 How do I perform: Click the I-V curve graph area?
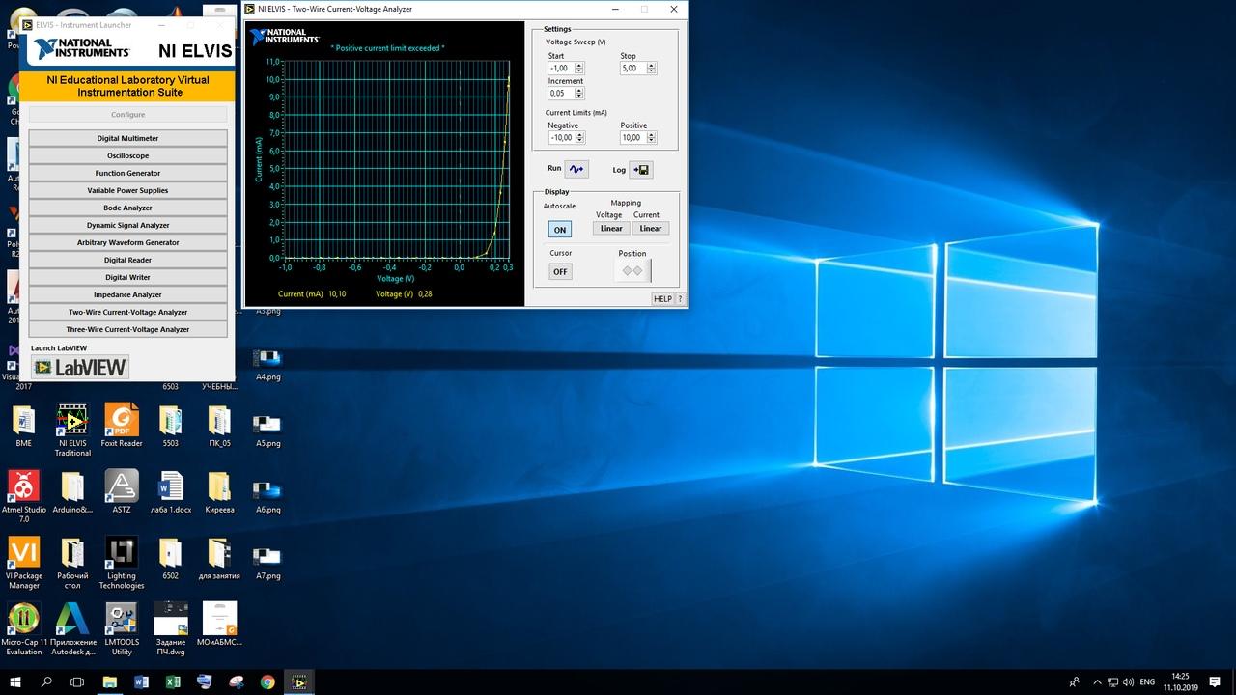(x=397, y=158)
